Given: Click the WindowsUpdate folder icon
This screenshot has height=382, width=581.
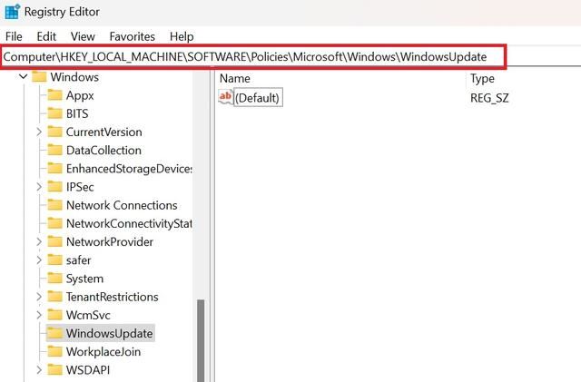Looking at the screenshot, I should coord(55,333).
